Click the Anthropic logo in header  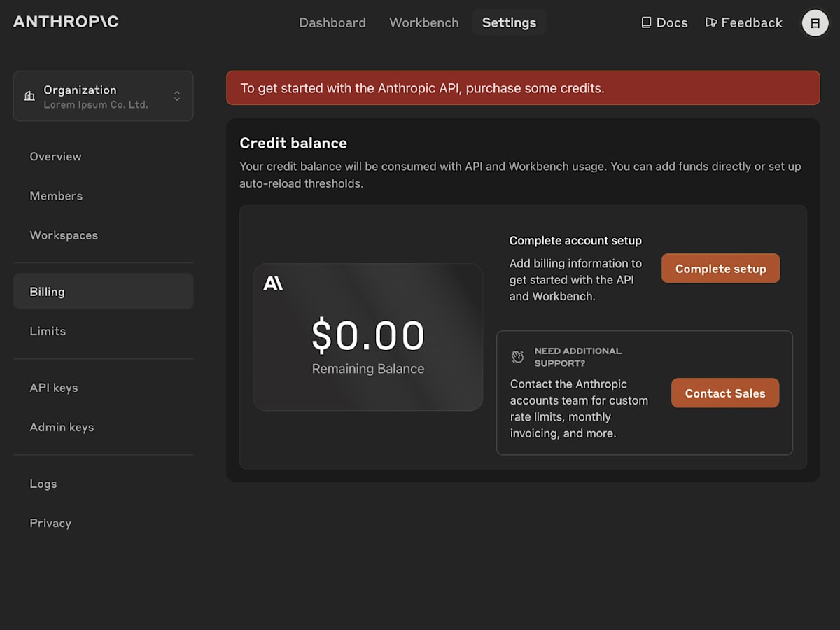[x=66, y=22]
